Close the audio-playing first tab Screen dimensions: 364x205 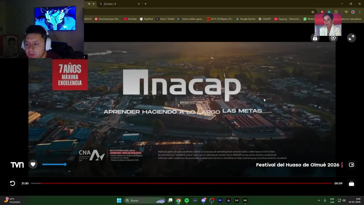pyautogui.click(x=94, y=4)
